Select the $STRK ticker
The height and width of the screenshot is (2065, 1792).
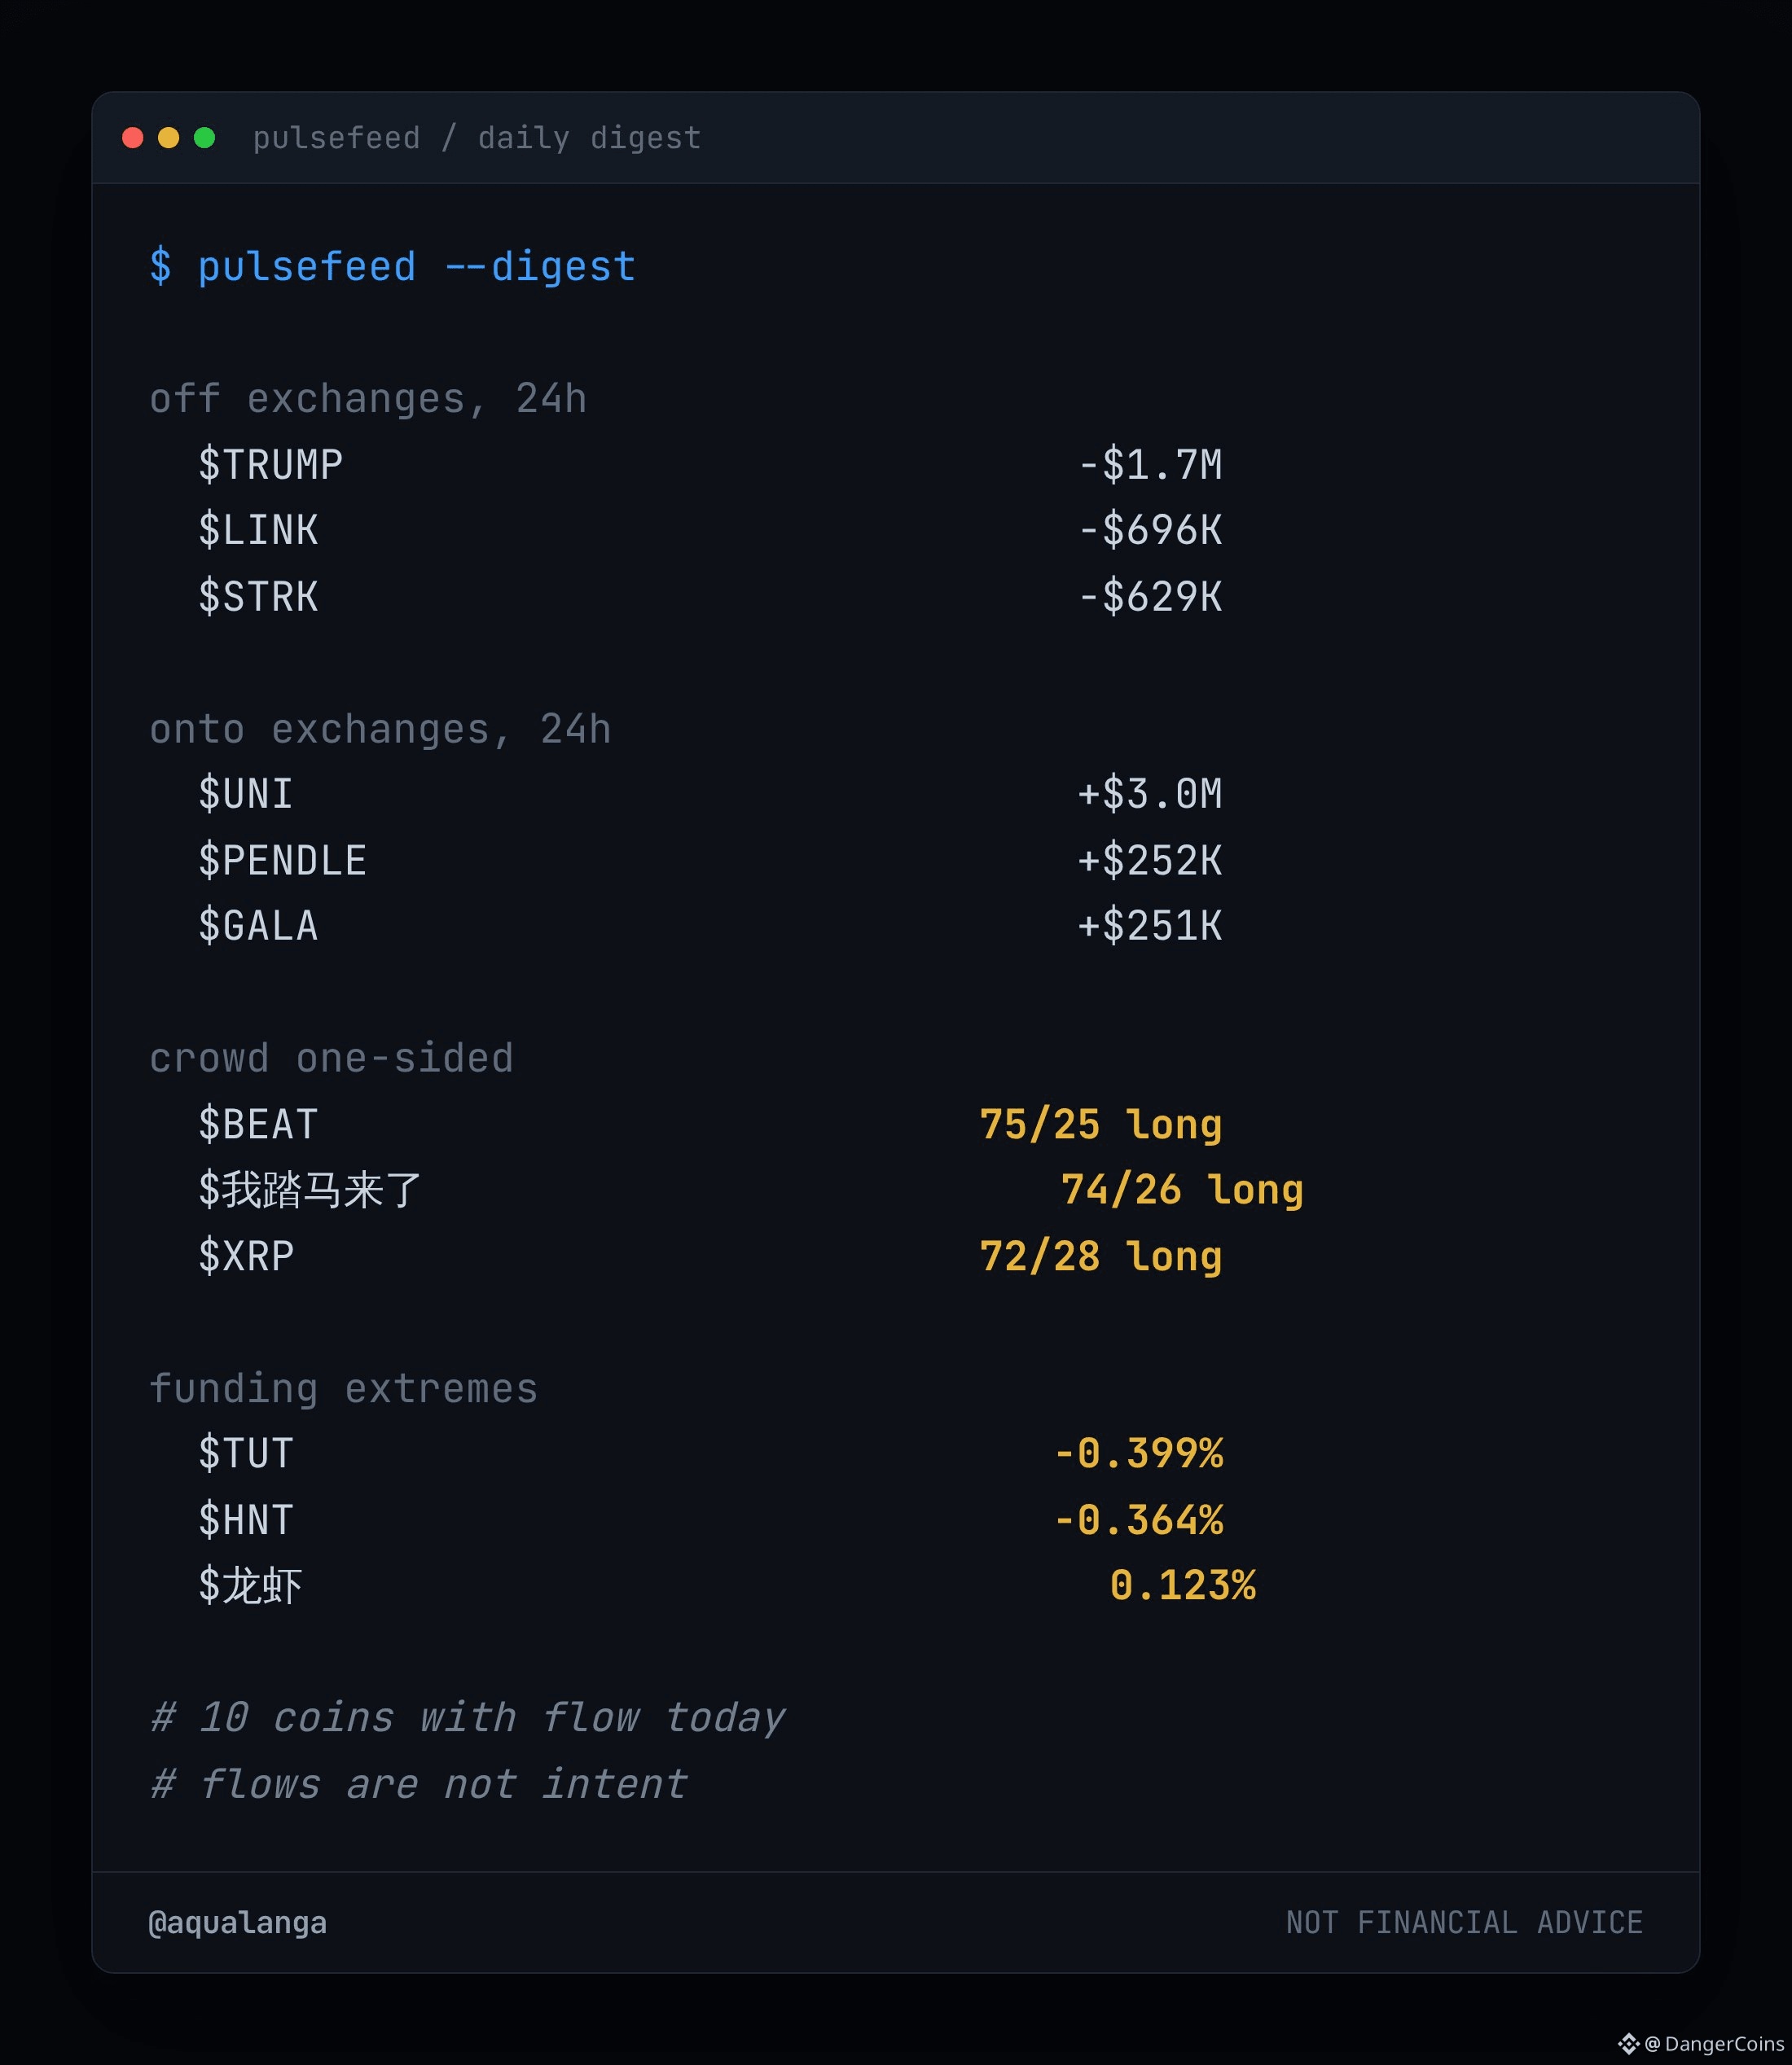point(259,597)
